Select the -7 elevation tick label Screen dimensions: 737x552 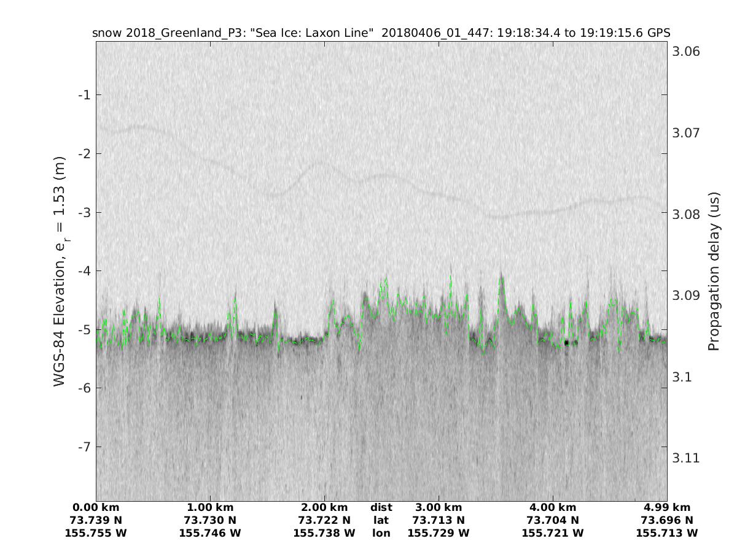[x=84, y=447]
